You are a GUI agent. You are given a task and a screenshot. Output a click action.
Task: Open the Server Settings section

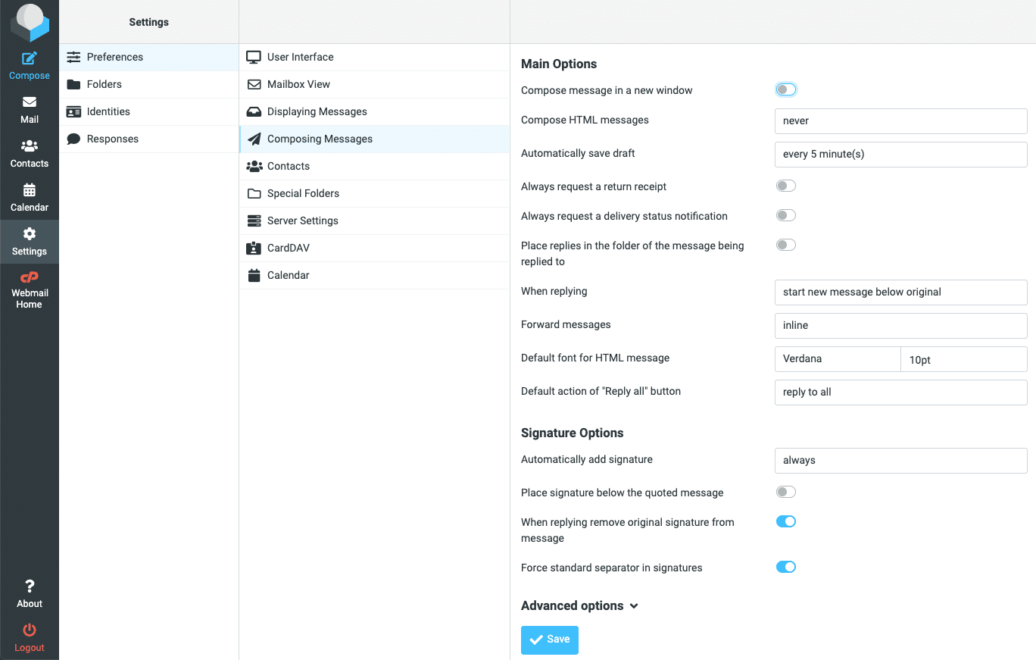tap(303, 221)
